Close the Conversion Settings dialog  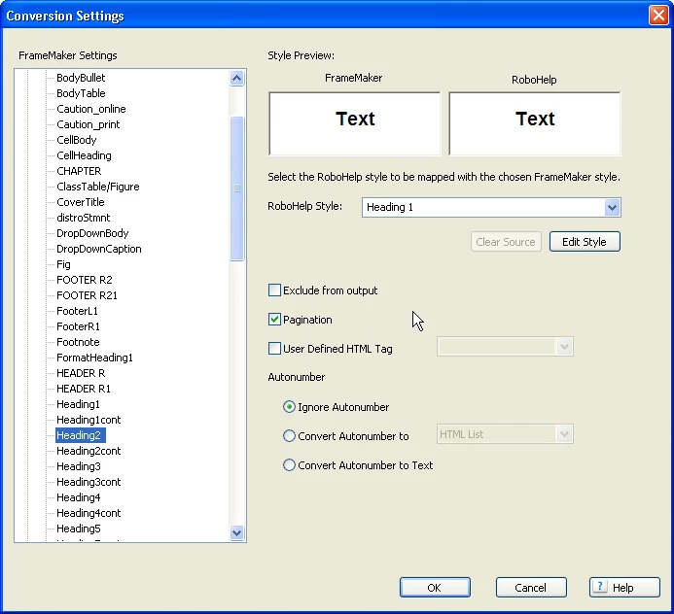click(x=658, y=16)
